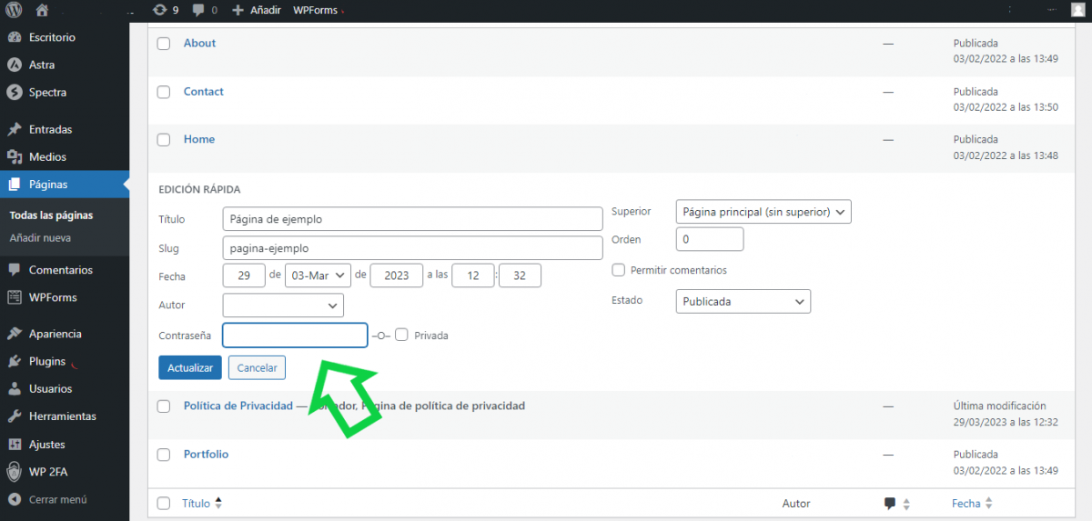
Task: Open the comments bubble in top bar
Action: [x=207, y=10]
